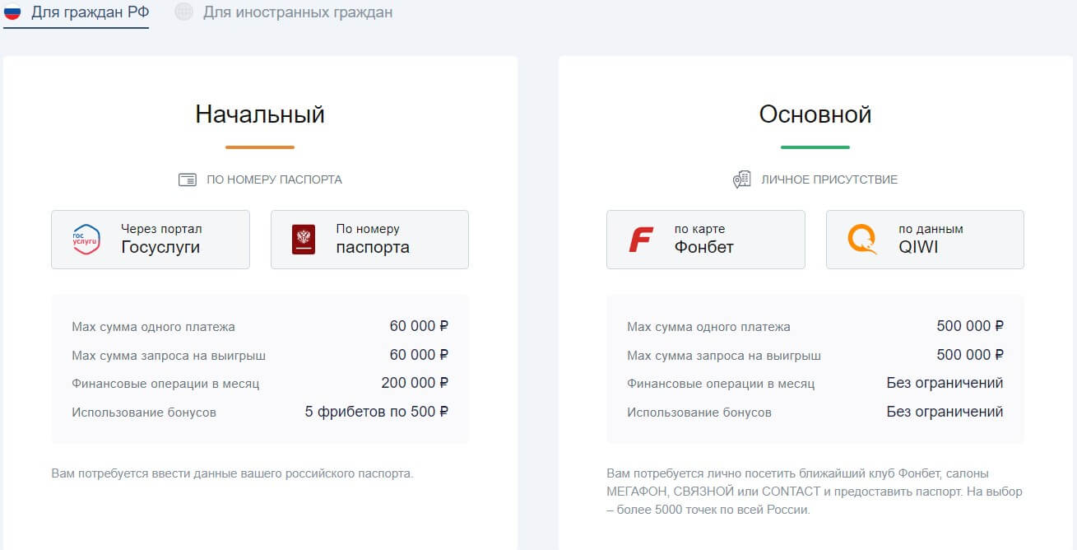Click the 5 фрибетов по 500 ₽ value

[376, 412]
